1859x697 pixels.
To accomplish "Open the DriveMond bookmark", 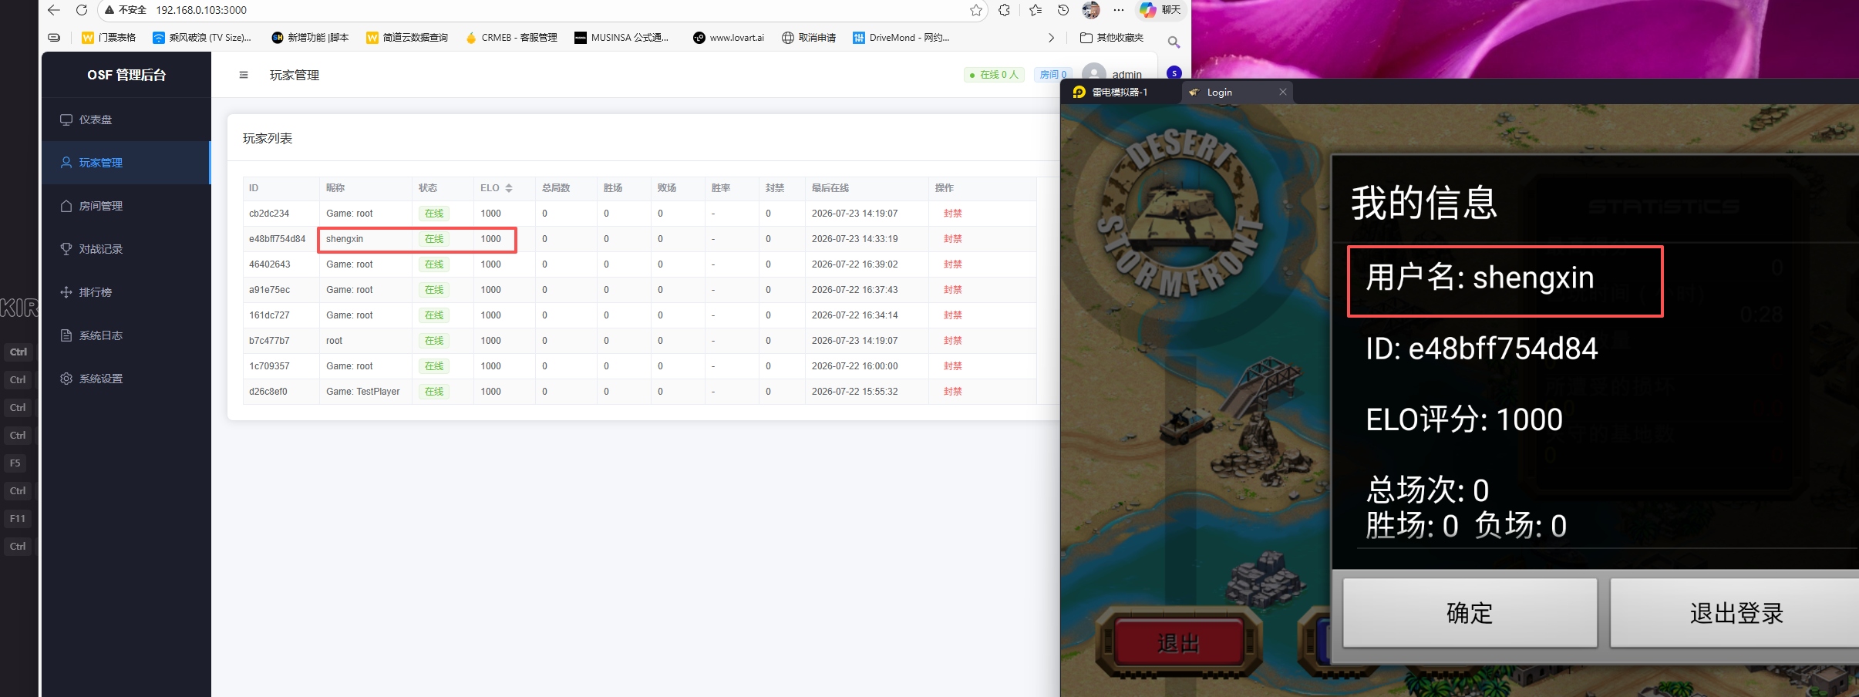I will (901, 38).
